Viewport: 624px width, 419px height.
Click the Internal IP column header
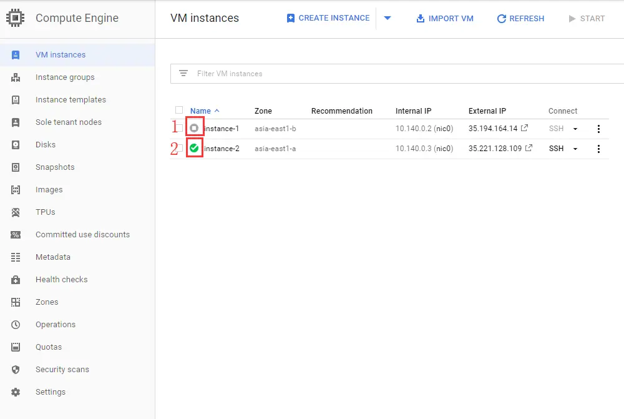[413, 111]
